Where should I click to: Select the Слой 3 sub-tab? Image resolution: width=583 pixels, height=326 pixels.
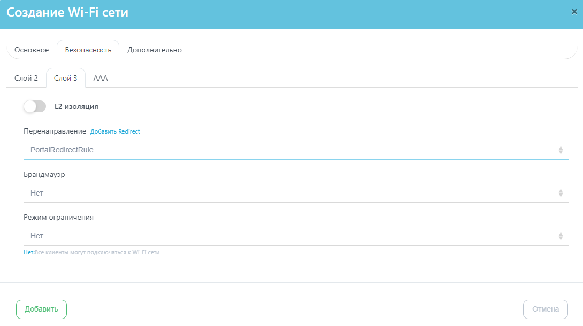tap(65, 79)
